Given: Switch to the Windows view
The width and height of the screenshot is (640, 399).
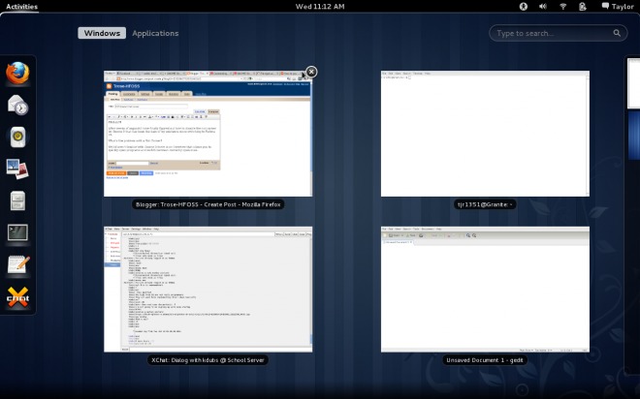Looking at the screenshot, I should (x=102, y=33).
